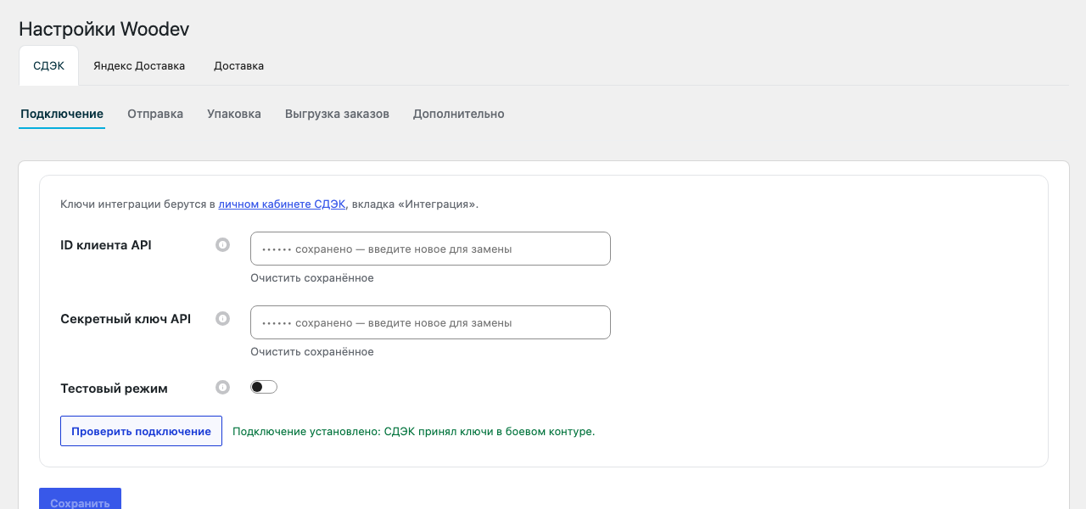
Task: Switch to the Доставка tab
Action: tap(238, 65)
